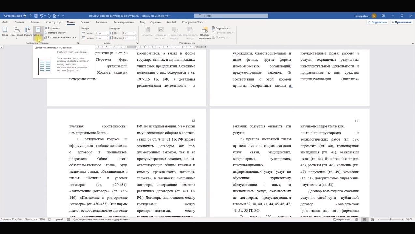The image size is (415, 234).
Task: Open the Ссылки ribbon tab
Action: (x=85, y=22)
